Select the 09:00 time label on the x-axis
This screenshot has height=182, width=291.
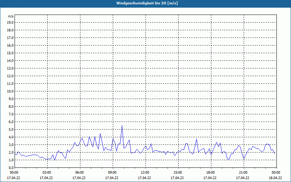click(112, 172)
